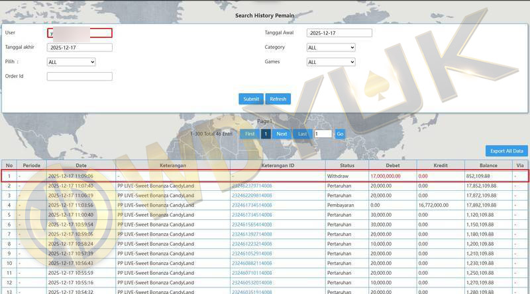Click the Balance column header
The image size is (530, 294).
tap(477, 165)
